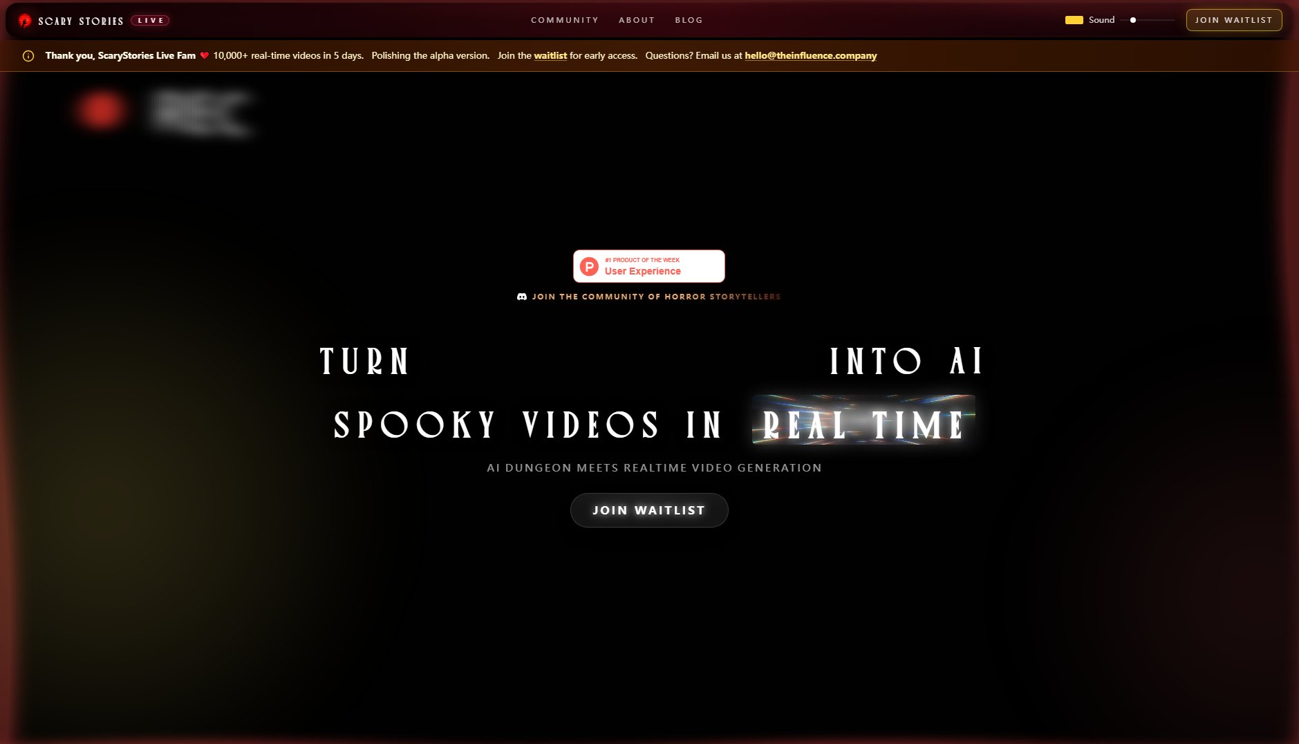Open the Community menu item

(x=564, y=20)
